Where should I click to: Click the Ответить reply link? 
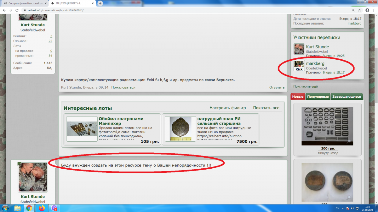[277, 87]
